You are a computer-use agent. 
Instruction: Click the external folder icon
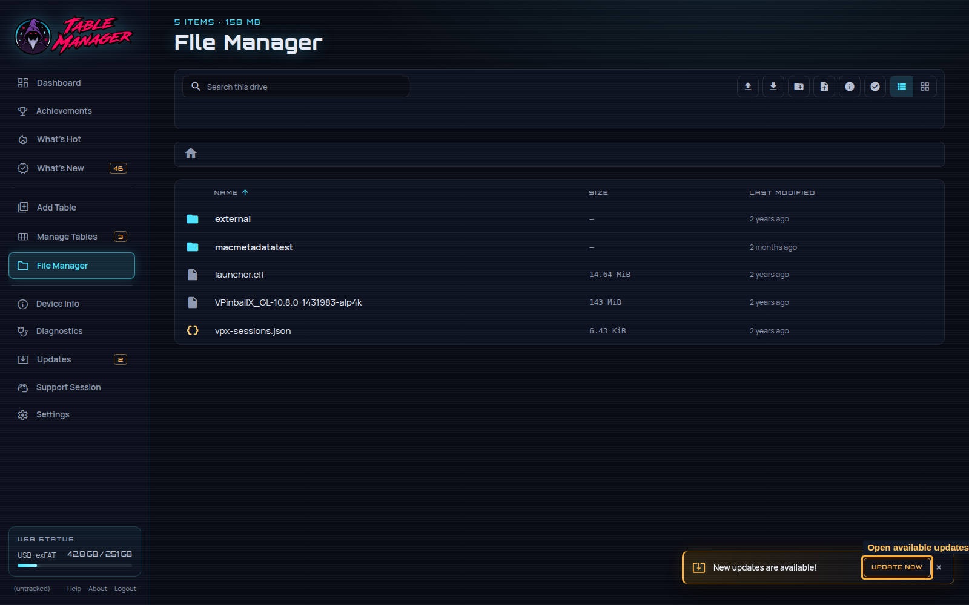(193, 219)
